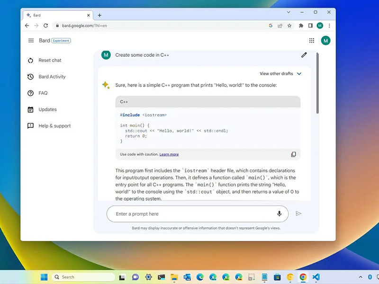
Task: Expand the Chrome tab search chevron
Action: tap(289, 12)
